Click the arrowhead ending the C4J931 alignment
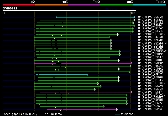The image size is (168, 116). (x=109, y=37)
